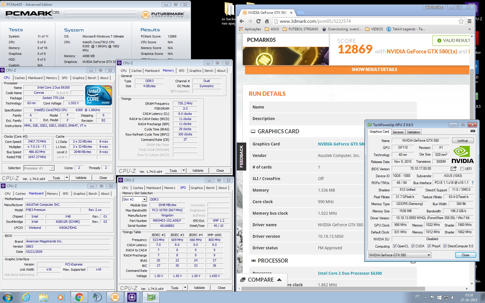
Task: Open Chrome home page
Action: point(267,21)
